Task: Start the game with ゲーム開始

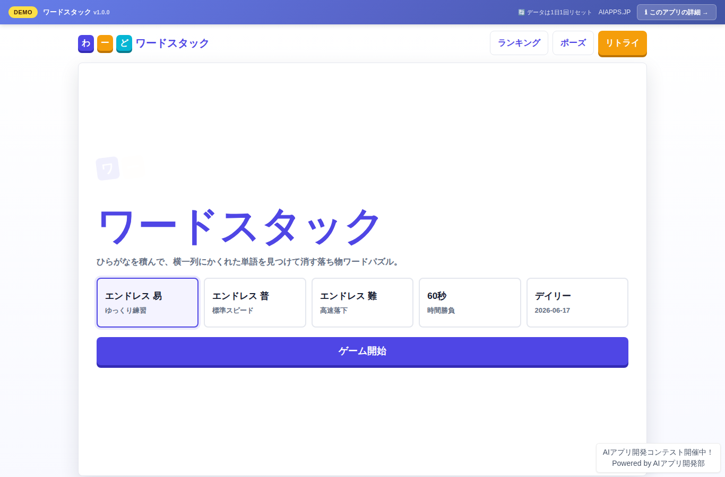Action: pos(362,352)
